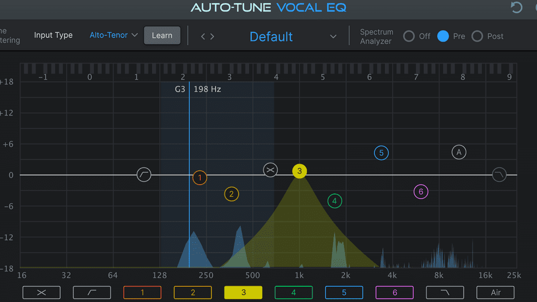Image resolution: width=537 pixels, height=302 pixels.
Task: Toggle the notch filter band button
Action: [41, 293]
